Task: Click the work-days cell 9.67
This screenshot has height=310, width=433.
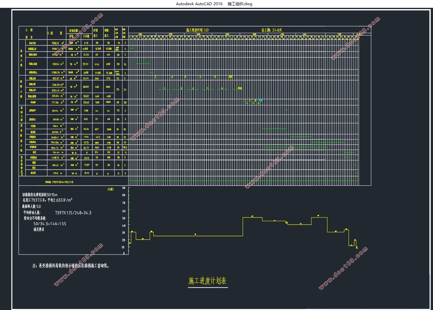Action: 86,119
